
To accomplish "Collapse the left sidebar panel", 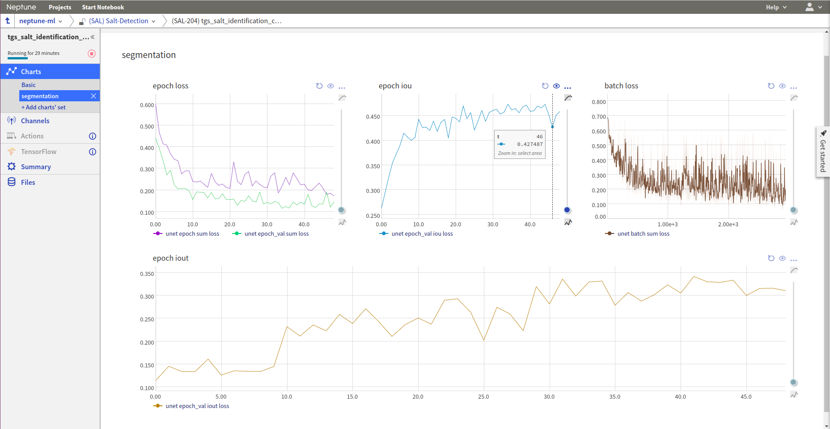I will 93,37.
